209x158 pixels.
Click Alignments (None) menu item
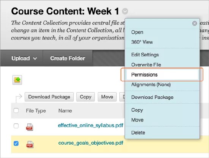(x=151, y=85)
